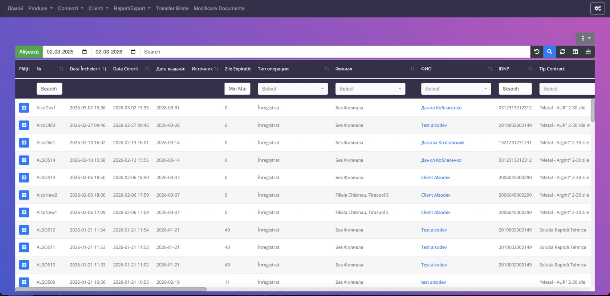The image size is (610, 296).
Task: Sort by Филиал column
Action: (x=412, y=69)
